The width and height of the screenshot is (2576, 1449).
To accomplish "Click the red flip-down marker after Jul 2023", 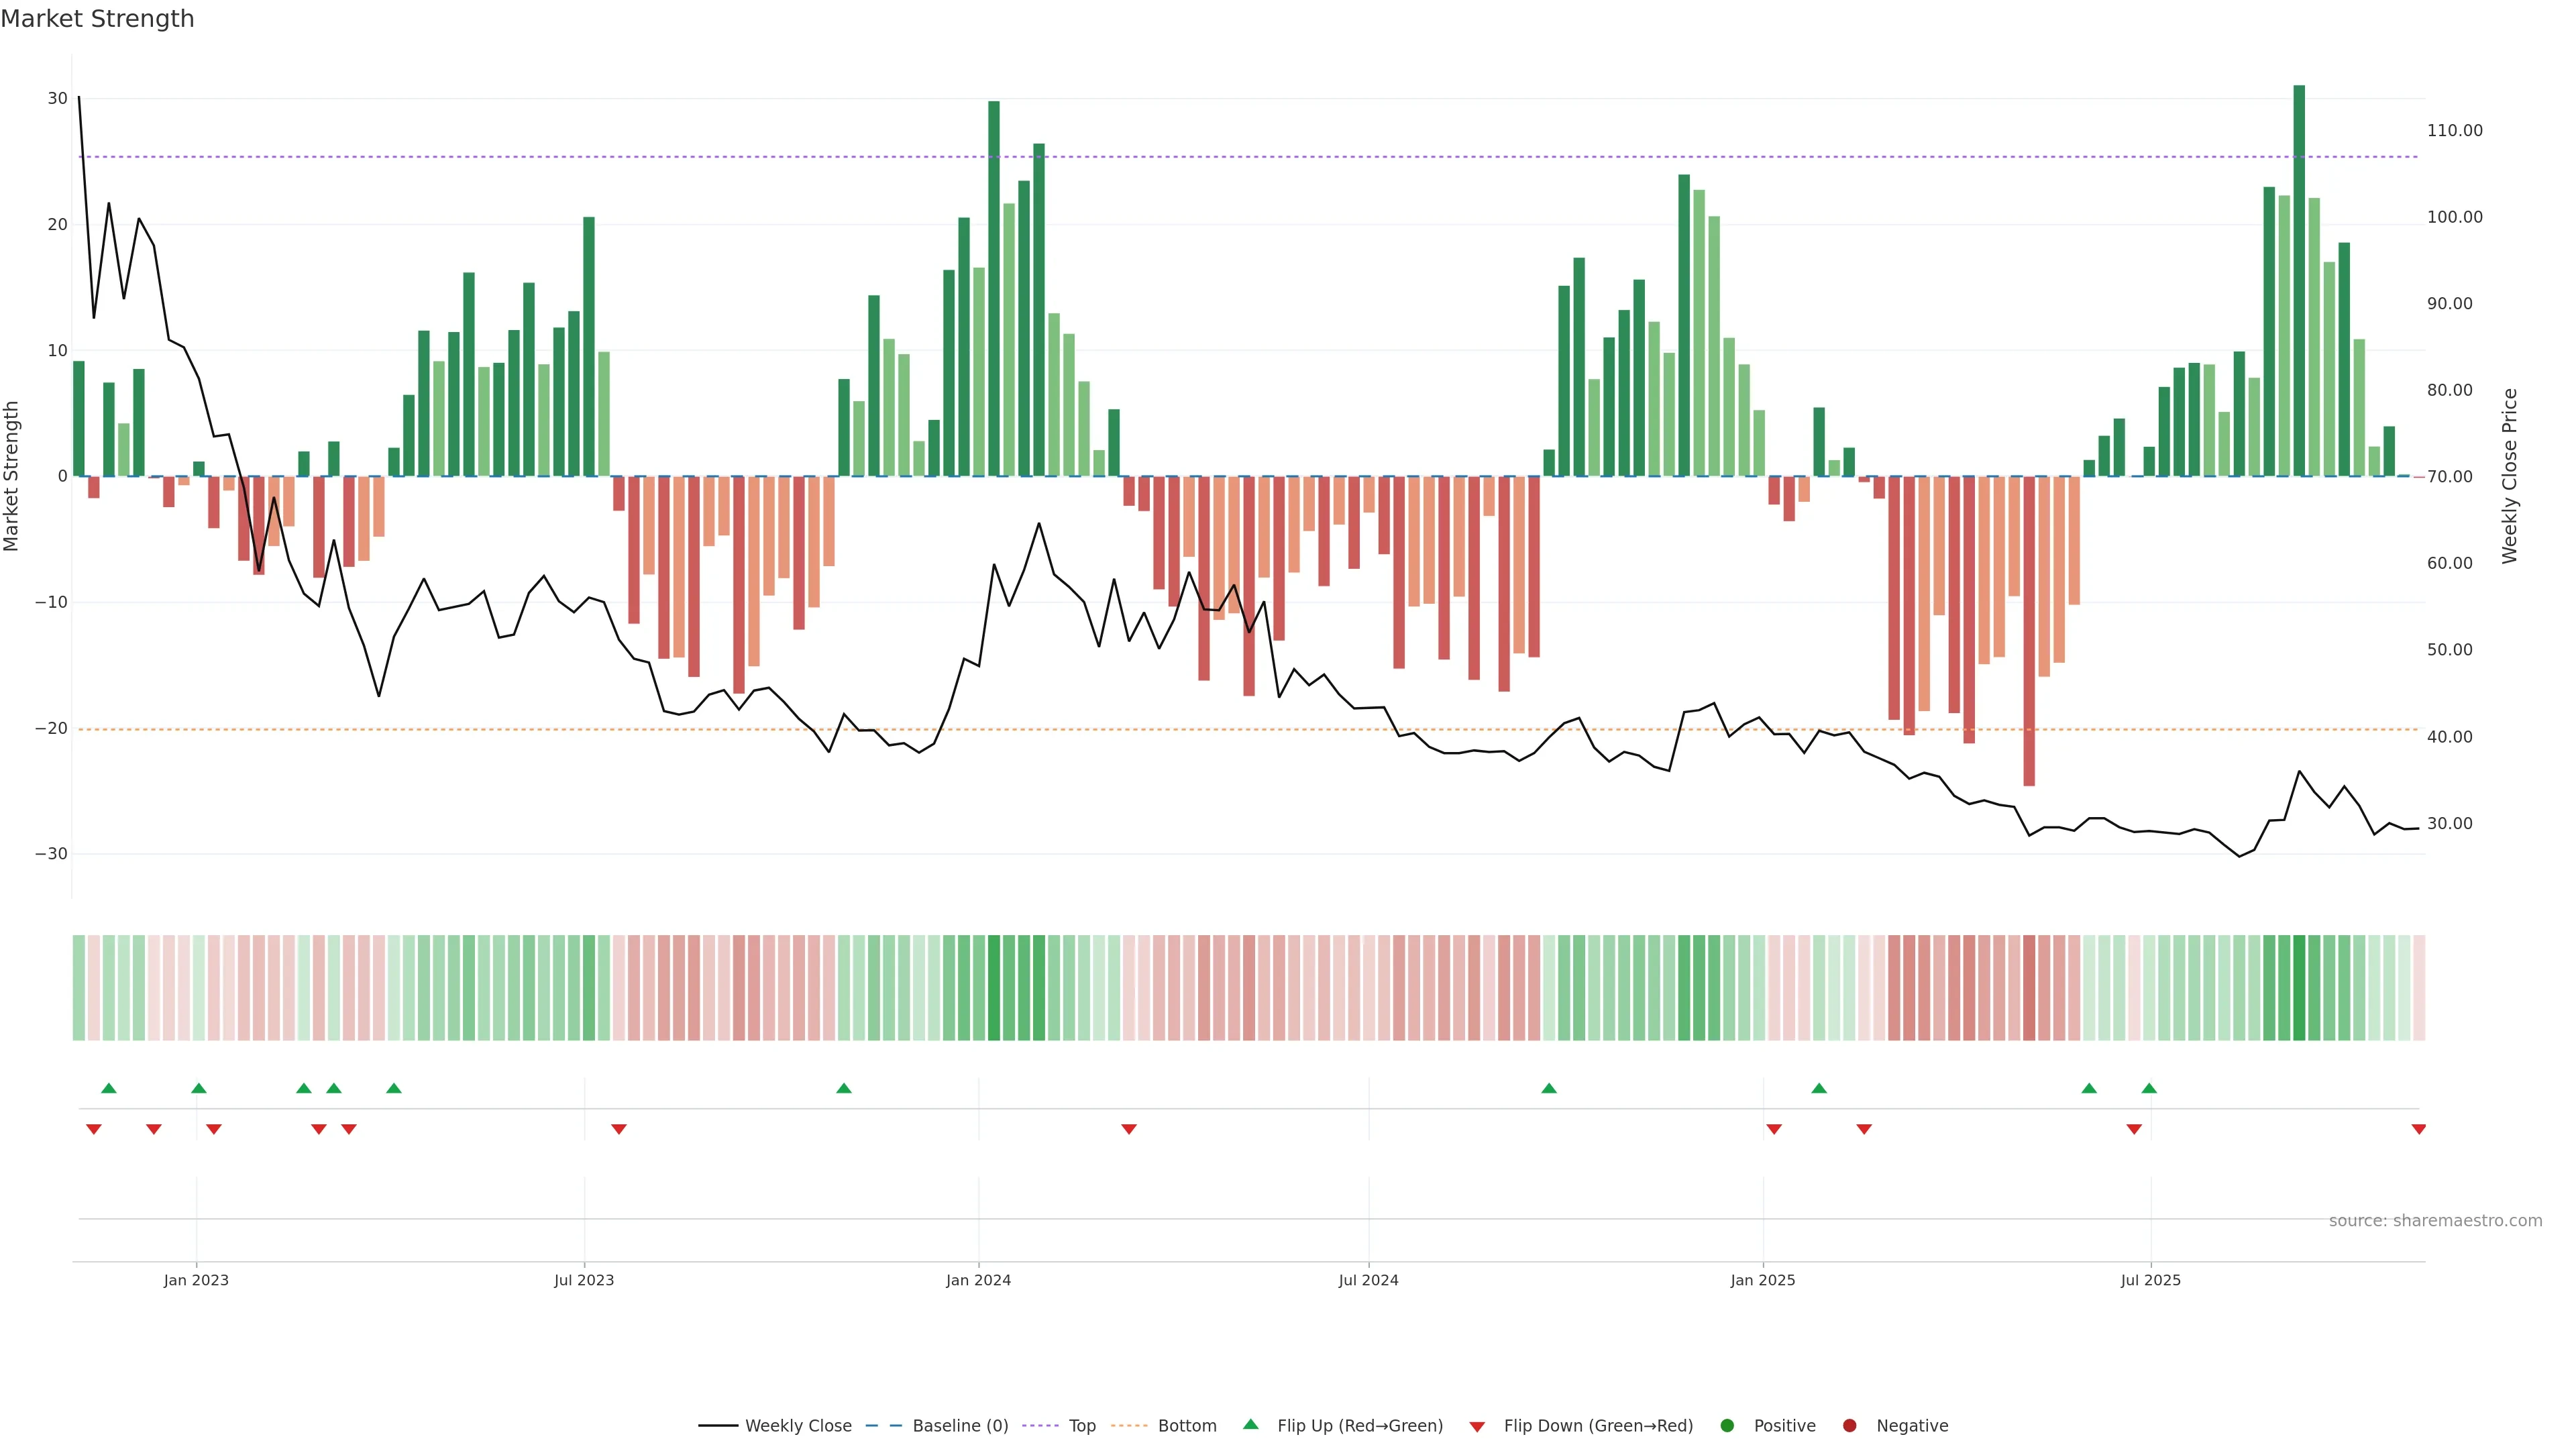I will 619,1129.
